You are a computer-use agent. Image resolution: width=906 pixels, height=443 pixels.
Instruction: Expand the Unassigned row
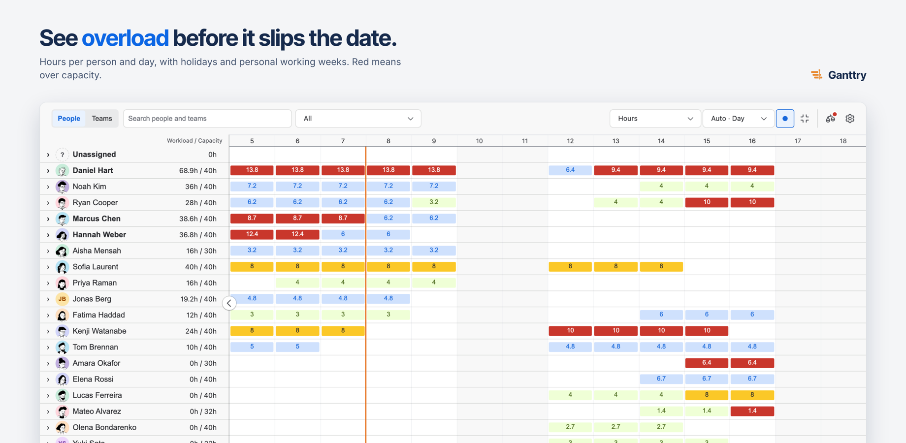coord(48,155)
